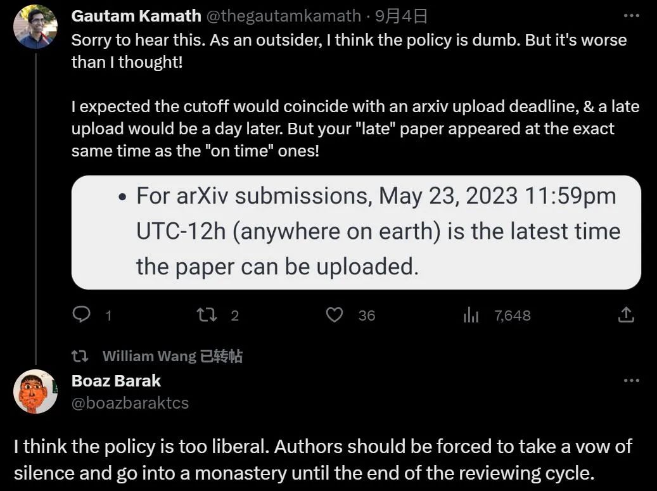Open the share menu on Gautam's tweet
The image size is (657, 491).
pyautogui.click(x=627, y=315)
